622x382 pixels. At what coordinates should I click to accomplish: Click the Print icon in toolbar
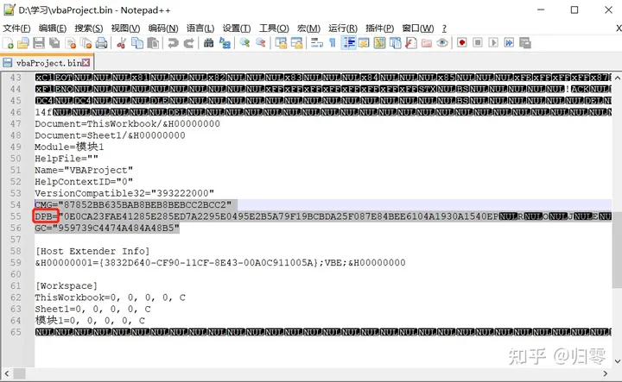coord(102,43)
